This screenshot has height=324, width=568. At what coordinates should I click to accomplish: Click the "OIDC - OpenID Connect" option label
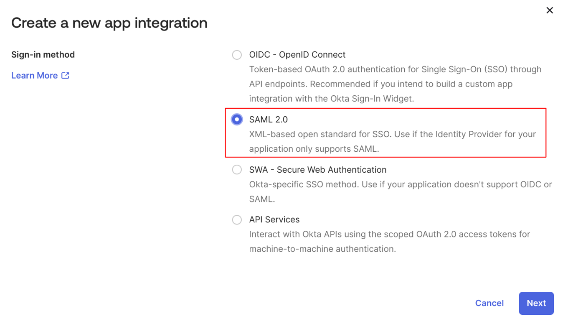[x=297, y=55]
